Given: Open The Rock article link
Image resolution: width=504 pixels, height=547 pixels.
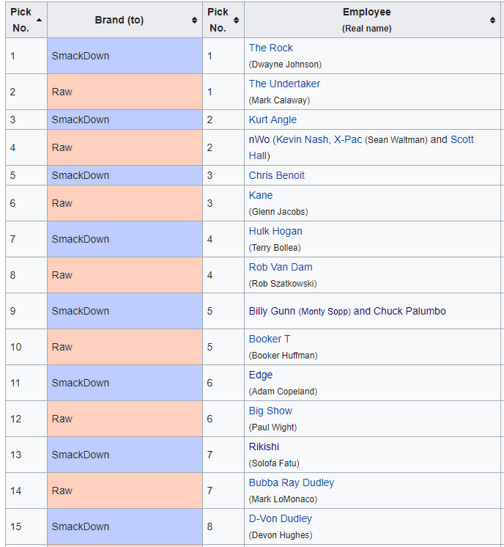Looking at the screenshot, I should point(270,48).
